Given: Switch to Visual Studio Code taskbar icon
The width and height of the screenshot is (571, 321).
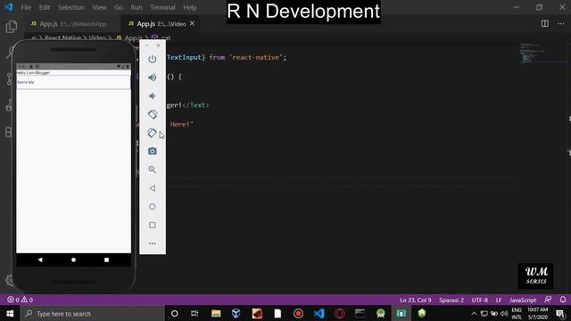Looking at the screenshot, I should [319, 313].
